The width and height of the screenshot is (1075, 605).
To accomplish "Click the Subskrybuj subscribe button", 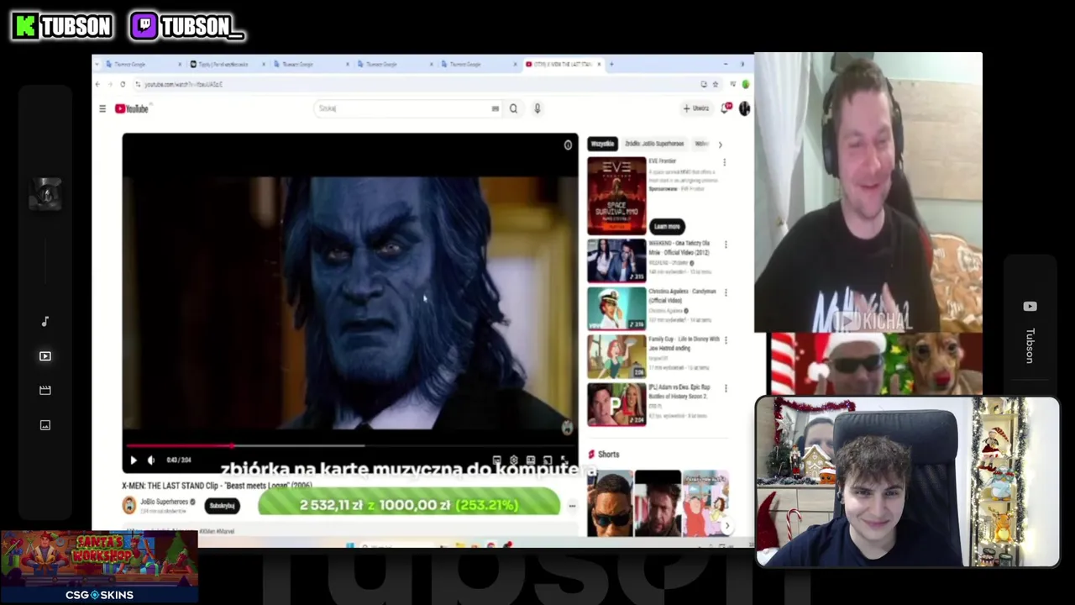I will pos(223,506).
